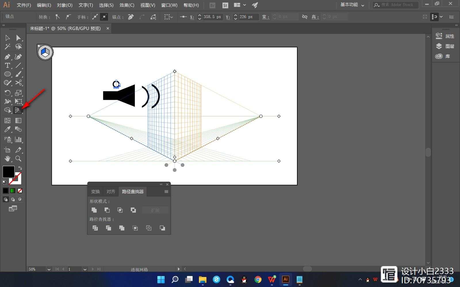460x287 pixels.
Task: Select the Eyedropper tool
Action: pyautogui.click(x=7, y=129)
